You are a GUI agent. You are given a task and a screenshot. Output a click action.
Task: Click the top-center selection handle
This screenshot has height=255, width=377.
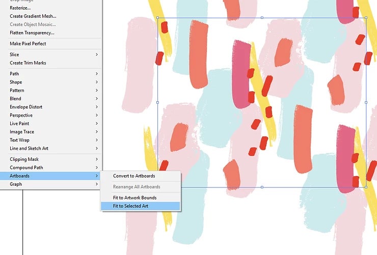tap(262, 18)
